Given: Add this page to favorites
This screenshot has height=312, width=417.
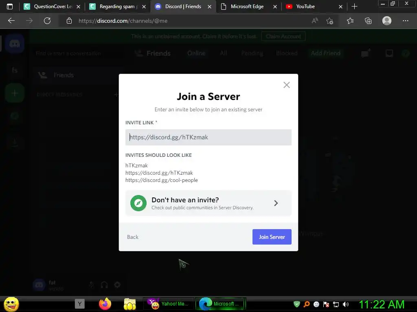Looking at the screenshot, I should click(330, 21).
